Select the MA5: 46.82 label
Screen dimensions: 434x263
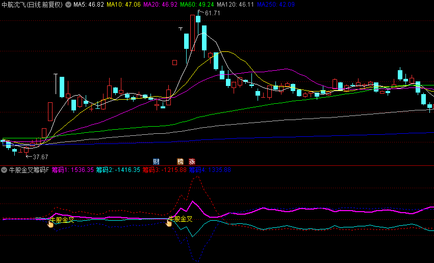pyautogui.click(x=89, y=5)
